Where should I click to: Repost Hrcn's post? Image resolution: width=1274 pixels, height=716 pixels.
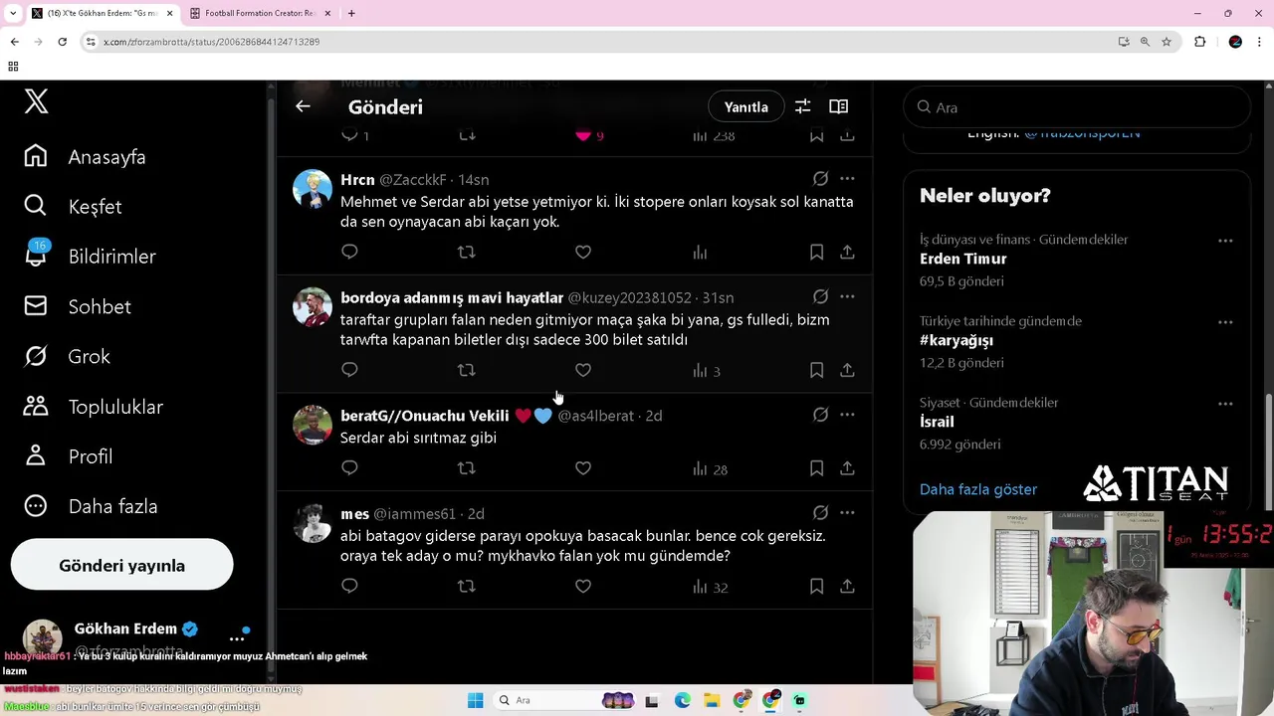click(x=466, y=253)
